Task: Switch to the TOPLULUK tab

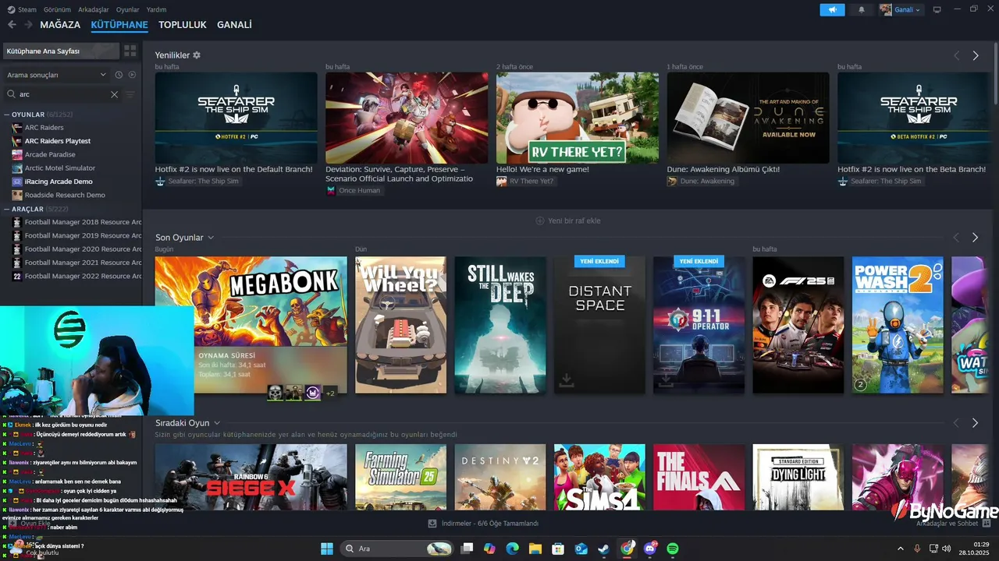Action: pos(183,25)
